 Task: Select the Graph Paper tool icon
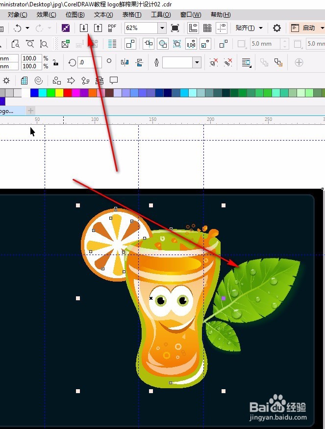tap(25, 81)
